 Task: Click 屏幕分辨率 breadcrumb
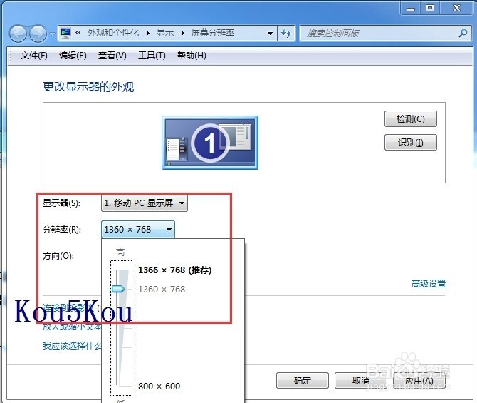coord(213,33)
